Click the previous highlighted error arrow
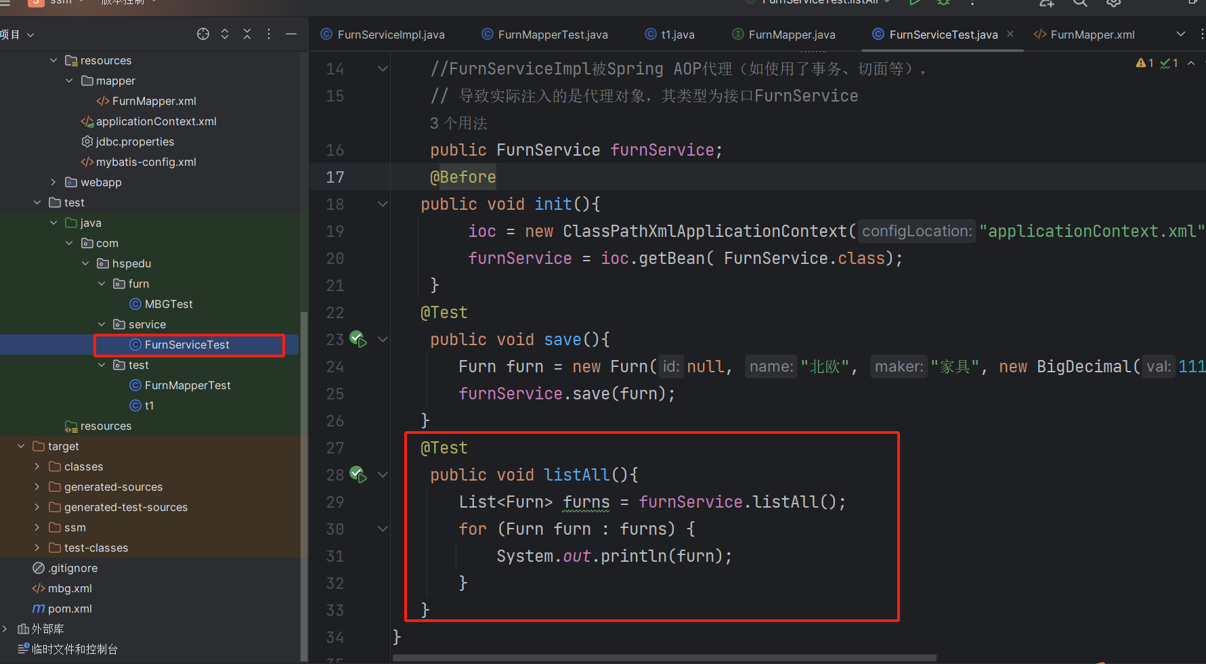1206x664 pixels. (x=1191, y=63)
